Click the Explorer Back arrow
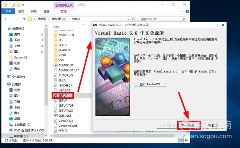This screenshot has height=148, width=240. click(x=6, y=19)
